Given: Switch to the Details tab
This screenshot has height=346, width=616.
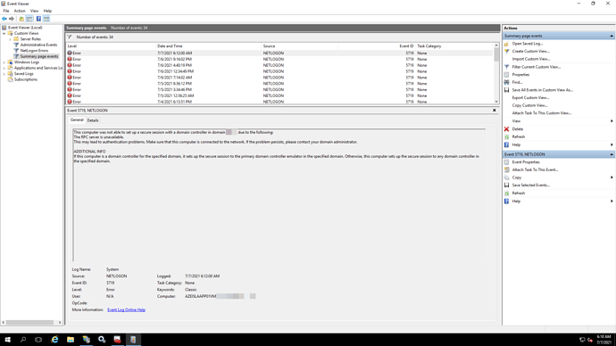Looking at the screenshot, I should [x=93, y=120].
